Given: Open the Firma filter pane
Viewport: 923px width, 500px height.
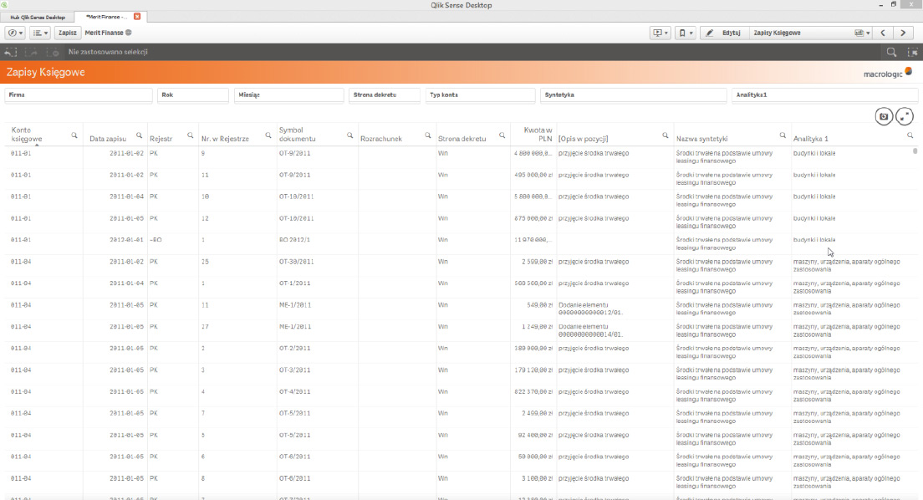Looking at the screenshot, I should [x=79, y=95].
